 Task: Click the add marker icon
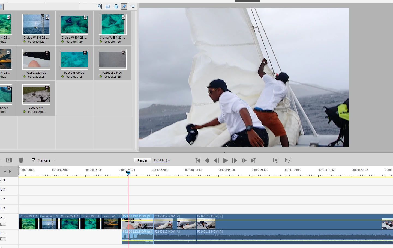pyautogui.click(x=33, y=160)
